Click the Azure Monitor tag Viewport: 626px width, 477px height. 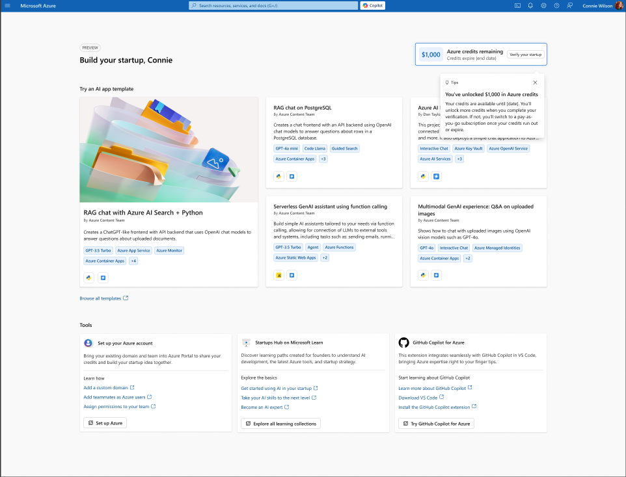tap(169, 250)
